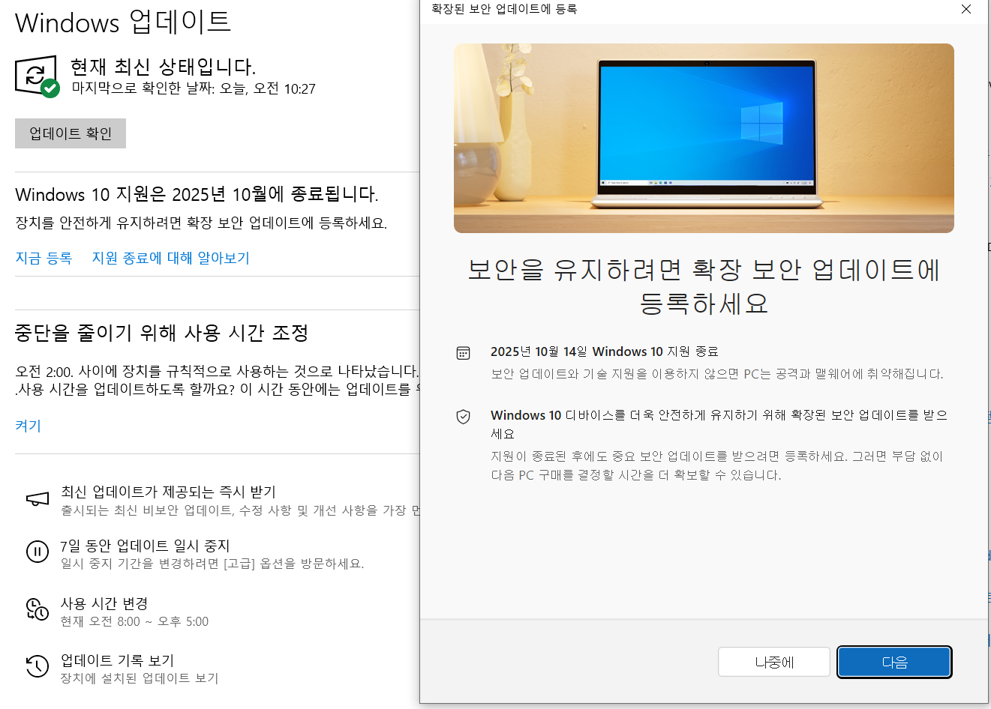Click 일시 중지 기간을 변경하려면 description text
The height and width of the screenshot is (709, 991).
pos(212,564)
